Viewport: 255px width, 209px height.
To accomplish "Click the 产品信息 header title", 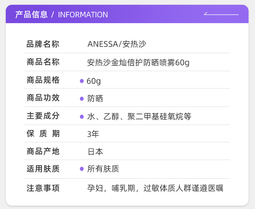I will pyautogui.click(x=31, y=15).
